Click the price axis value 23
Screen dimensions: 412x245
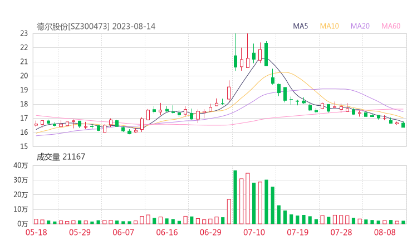tap(24, 33)
